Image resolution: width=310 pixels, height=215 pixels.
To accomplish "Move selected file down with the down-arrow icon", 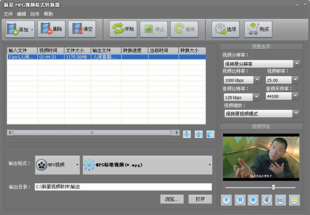I will click(x=187, y=134).
